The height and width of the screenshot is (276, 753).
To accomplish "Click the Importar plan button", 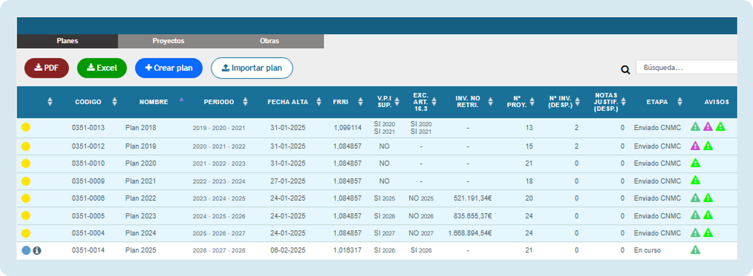I will click(x=252, y=68).
